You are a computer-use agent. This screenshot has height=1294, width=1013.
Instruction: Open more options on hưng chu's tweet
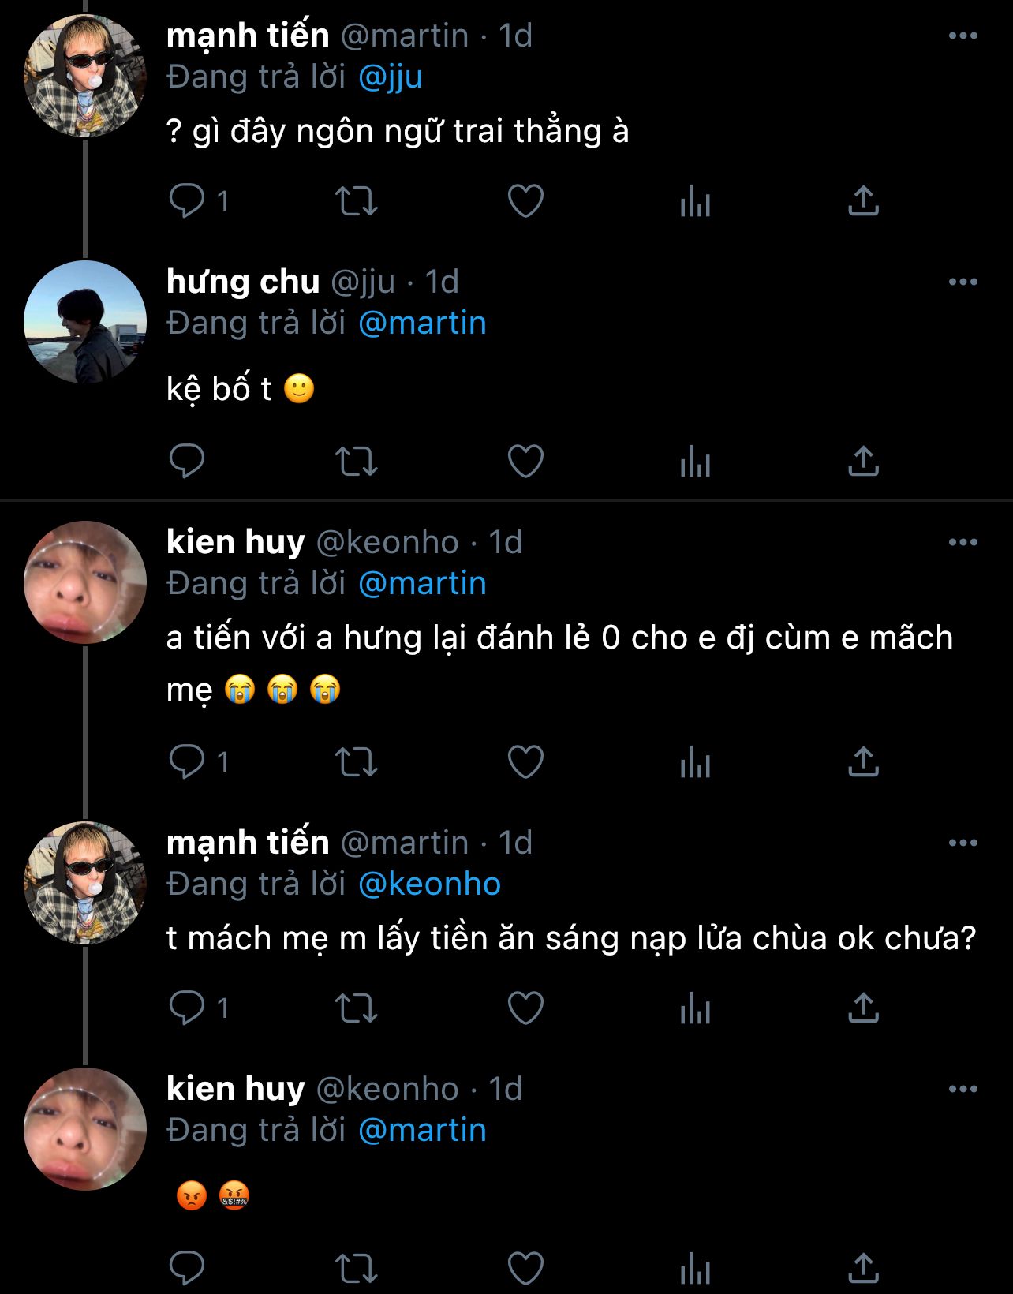click(x=963, y=282)
